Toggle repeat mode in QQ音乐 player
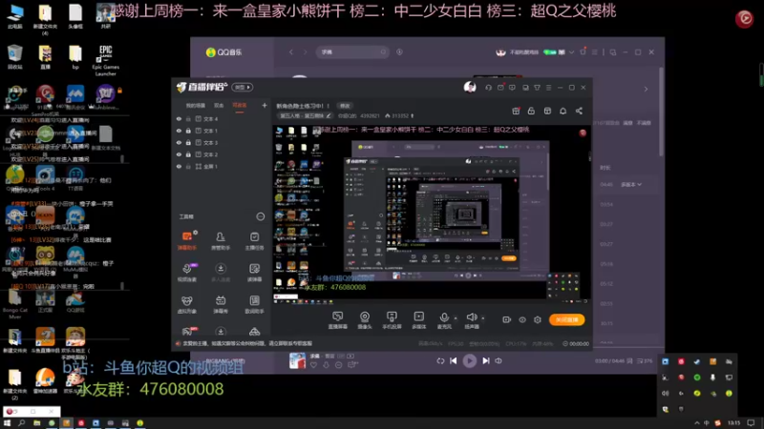The height and width of the screenshot is (429, 764). coord(440,361)
